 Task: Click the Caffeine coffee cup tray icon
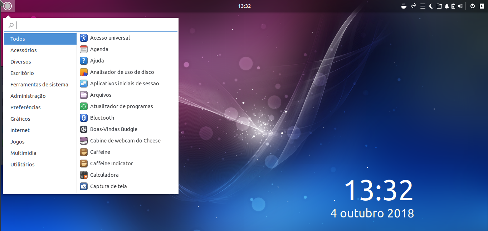click(x=404, y=6)
